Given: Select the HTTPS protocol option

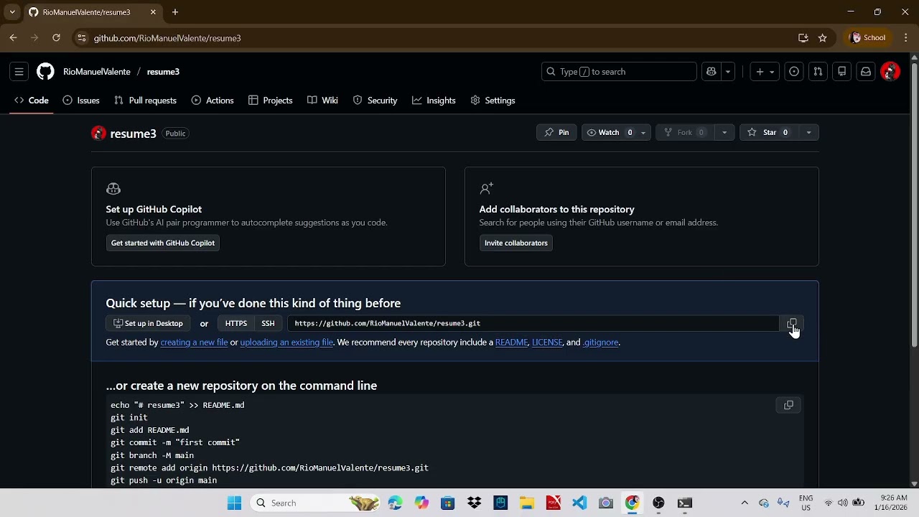Looking at the screenshot, I should point(236,324).
